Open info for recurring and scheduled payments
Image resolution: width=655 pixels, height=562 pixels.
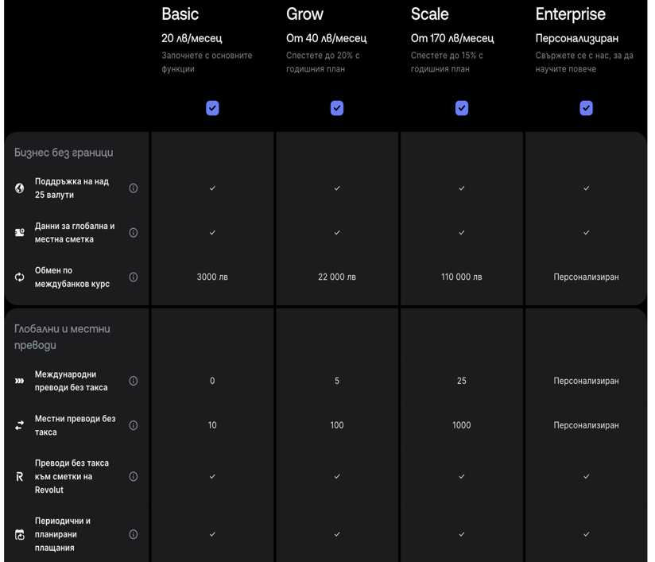(134, 535)
